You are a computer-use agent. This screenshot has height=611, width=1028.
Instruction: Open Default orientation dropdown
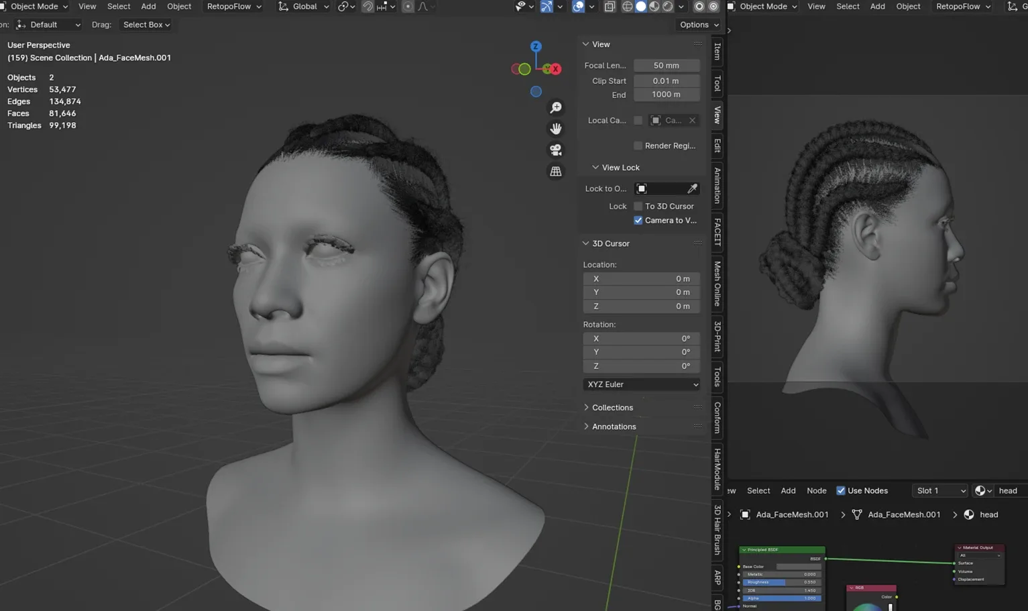pos(48,25)
